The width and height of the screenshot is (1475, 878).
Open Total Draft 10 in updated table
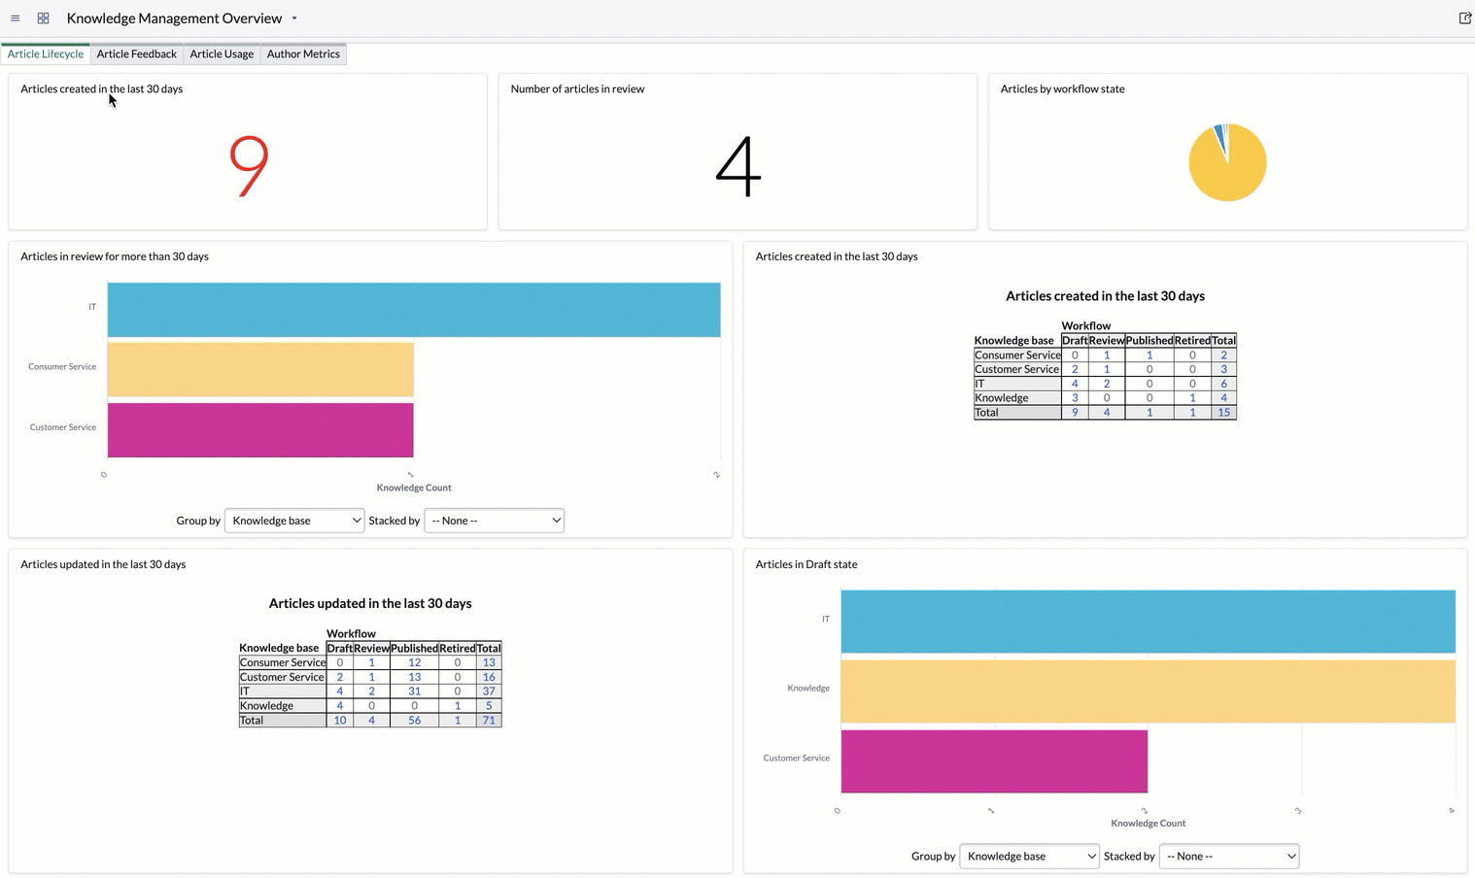pos(339,721)
